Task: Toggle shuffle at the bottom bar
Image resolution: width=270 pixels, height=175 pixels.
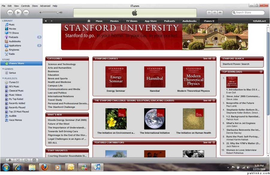Action: [x=18, y=160]
